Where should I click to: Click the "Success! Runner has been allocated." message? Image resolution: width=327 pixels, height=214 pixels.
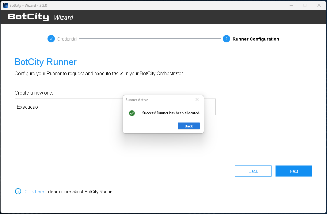171,113
